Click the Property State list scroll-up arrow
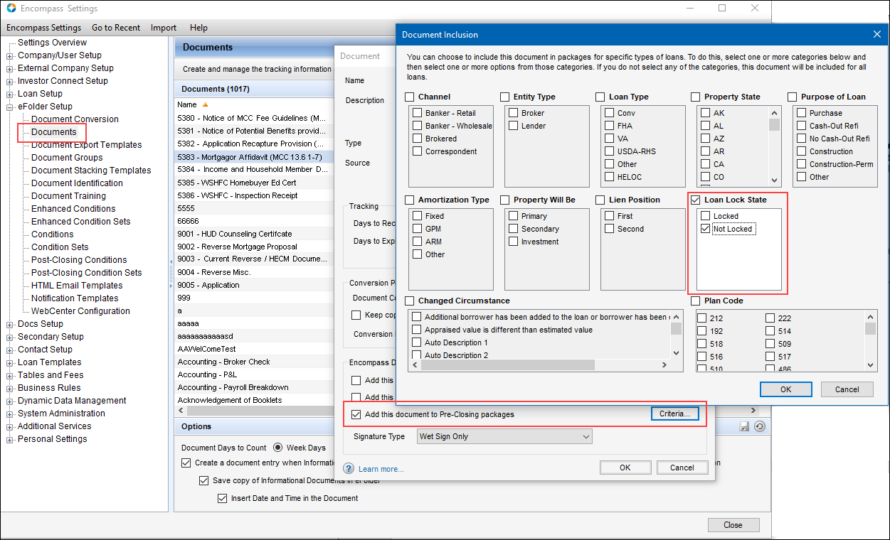The height and width of the screenshot is (540, 890). click(x=774, y=112)
